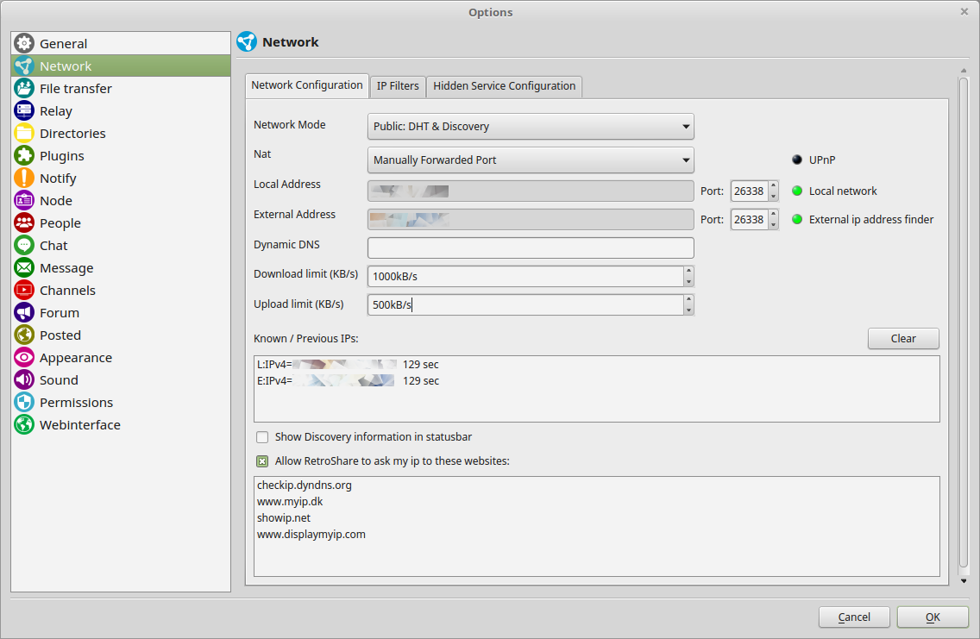Click the Directories folder icon
980x639 pixels.
click(x=24, y=133)
